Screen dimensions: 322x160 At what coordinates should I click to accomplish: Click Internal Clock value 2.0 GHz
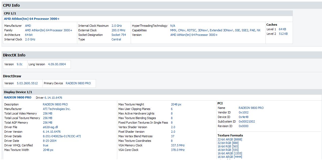pos(30,39)
